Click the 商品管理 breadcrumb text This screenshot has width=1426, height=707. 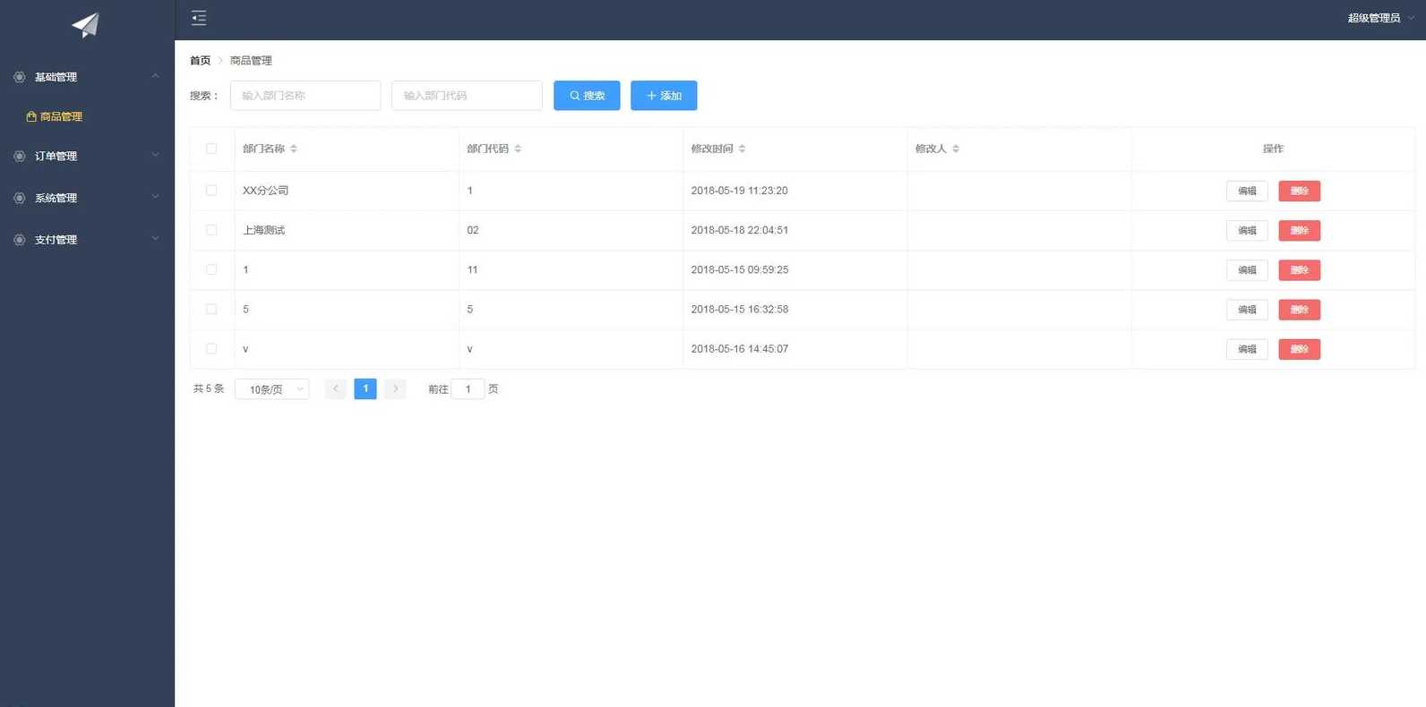point(251,61)
